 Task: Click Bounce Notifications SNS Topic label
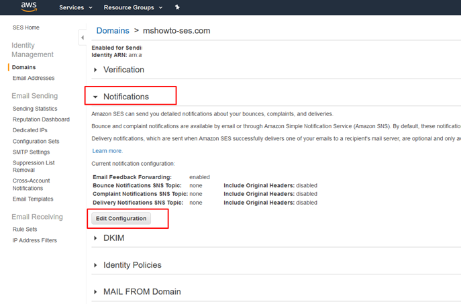pyautogui.click(x=137, y=185)
